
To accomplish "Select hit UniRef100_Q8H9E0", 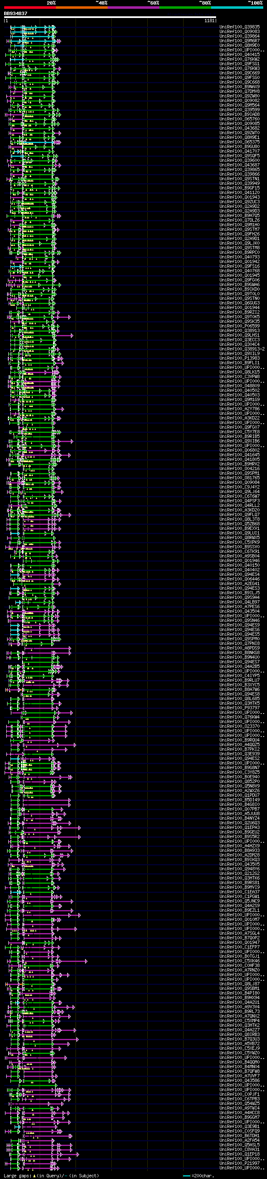I will 239,45.
